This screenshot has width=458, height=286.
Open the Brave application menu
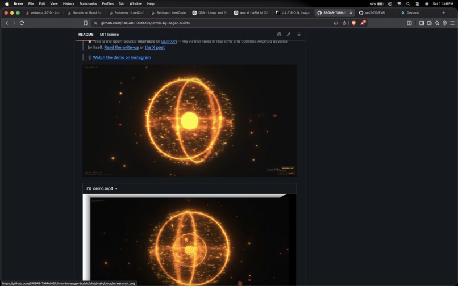click(18, 4)
